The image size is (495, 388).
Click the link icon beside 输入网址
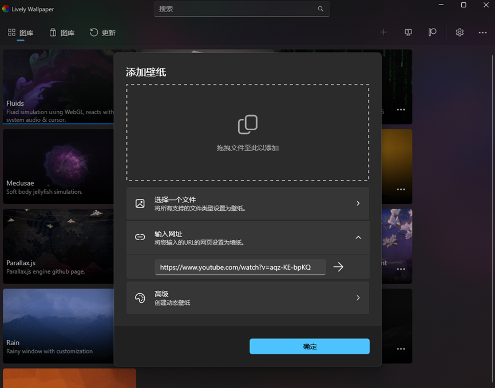pyautogui.click(x=140, y=237)
